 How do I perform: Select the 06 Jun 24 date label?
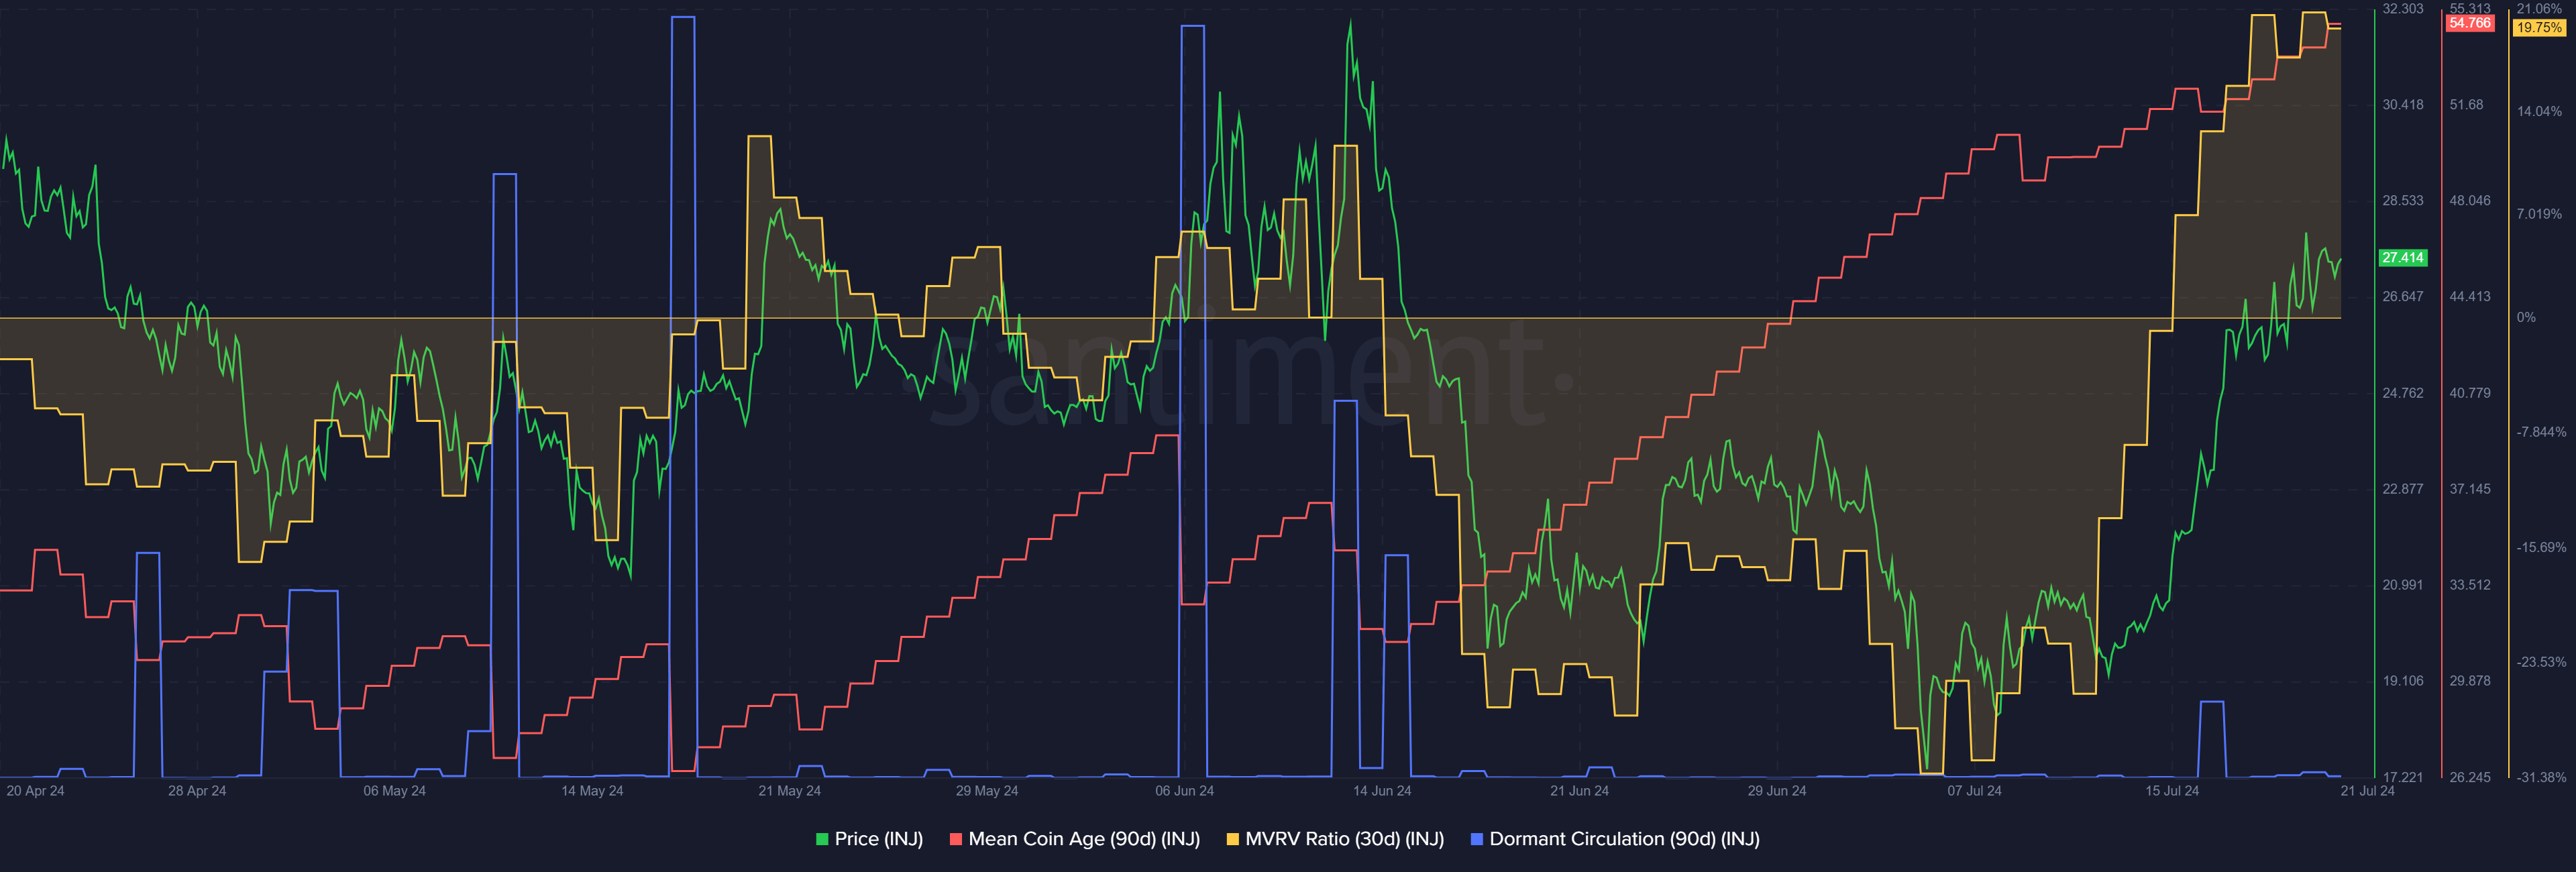tap(1184, 791)
